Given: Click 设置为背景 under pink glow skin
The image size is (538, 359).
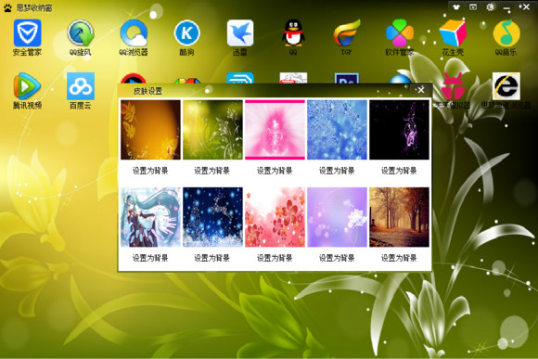Looking at the screenshot, I should point(275,171).
